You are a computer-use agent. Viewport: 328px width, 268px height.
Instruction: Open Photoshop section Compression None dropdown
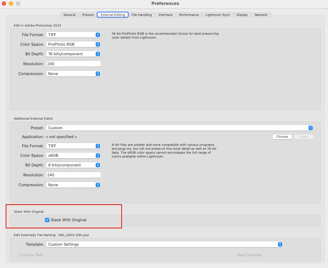click(73, 74)
